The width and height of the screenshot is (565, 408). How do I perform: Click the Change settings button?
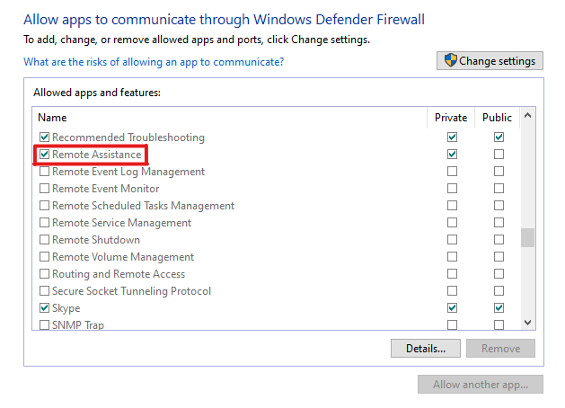[x=490, y=60]
